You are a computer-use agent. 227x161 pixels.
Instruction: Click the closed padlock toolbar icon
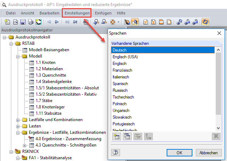pos(195,22)
